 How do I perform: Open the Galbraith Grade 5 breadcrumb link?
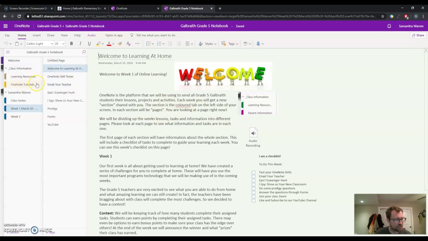click(49, 26)
